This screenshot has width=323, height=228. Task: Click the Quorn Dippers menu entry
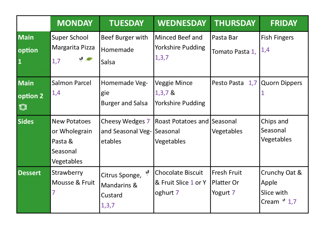coord(281,83)
